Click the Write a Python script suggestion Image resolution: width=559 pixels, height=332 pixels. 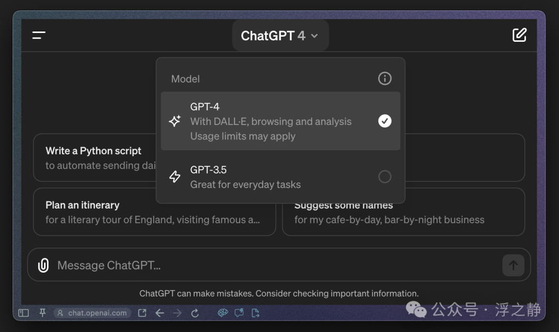coord(95,157)
